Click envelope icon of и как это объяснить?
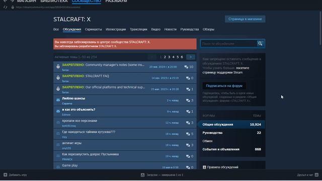Viewport: 322px width, 181px height. click(58, 111)
